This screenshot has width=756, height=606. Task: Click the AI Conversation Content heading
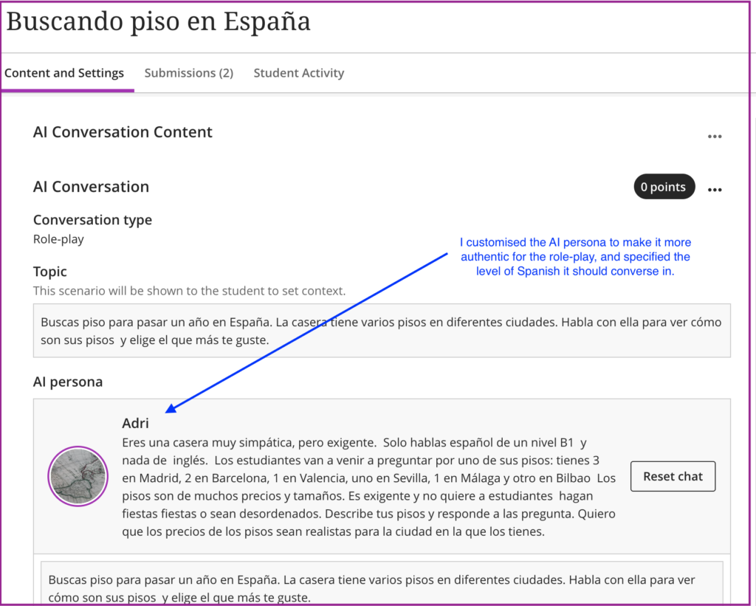click(123, 132)
